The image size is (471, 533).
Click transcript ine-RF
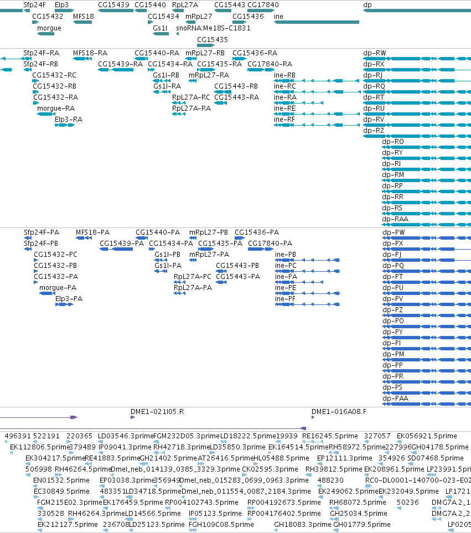coord(284,120)
